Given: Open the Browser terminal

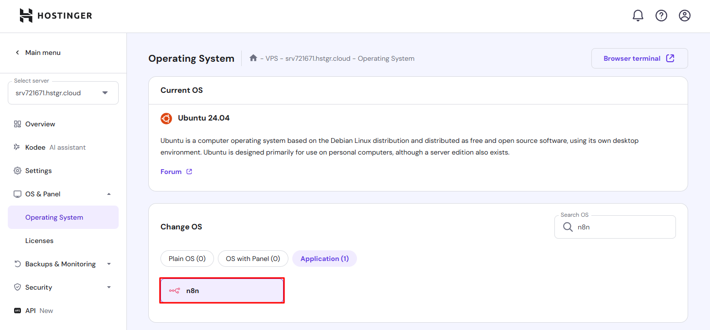Looking at the screenshot, I should tap(639, 58).
